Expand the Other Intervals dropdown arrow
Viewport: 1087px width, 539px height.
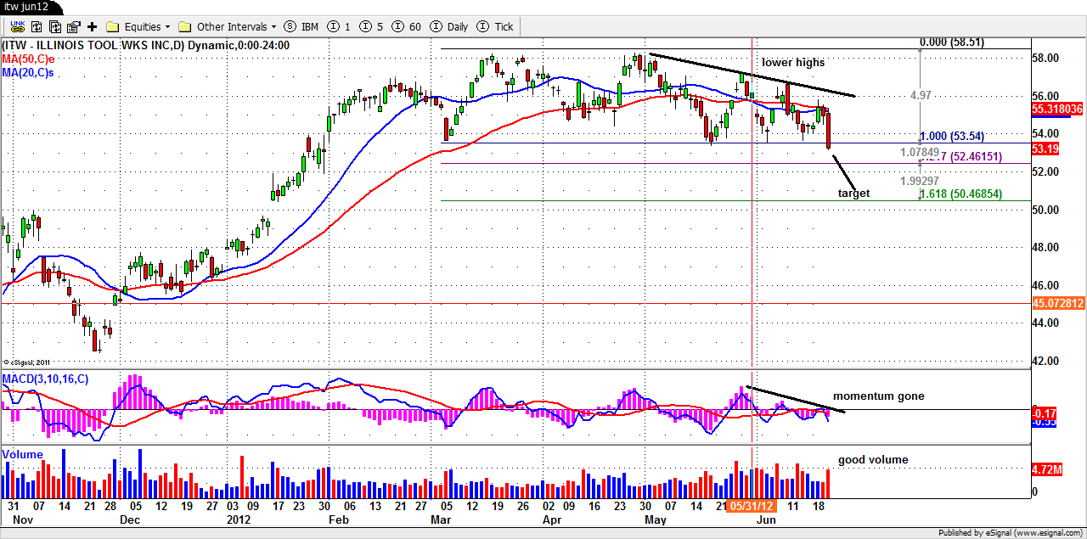click(273, 27)
